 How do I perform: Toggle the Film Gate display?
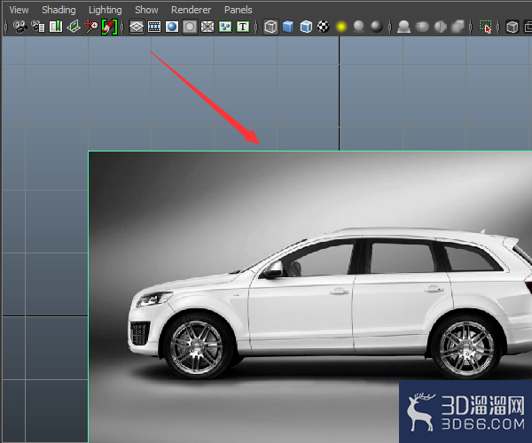tap(154, 27)
